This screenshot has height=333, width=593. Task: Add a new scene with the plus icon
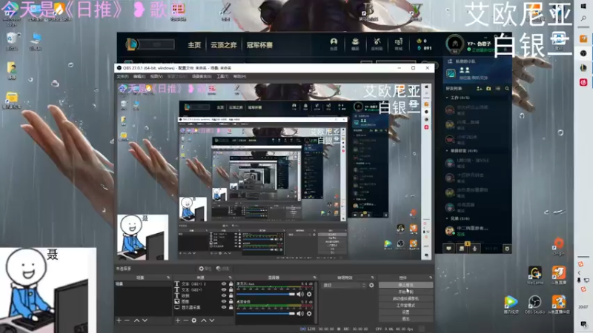click(119, 320)
